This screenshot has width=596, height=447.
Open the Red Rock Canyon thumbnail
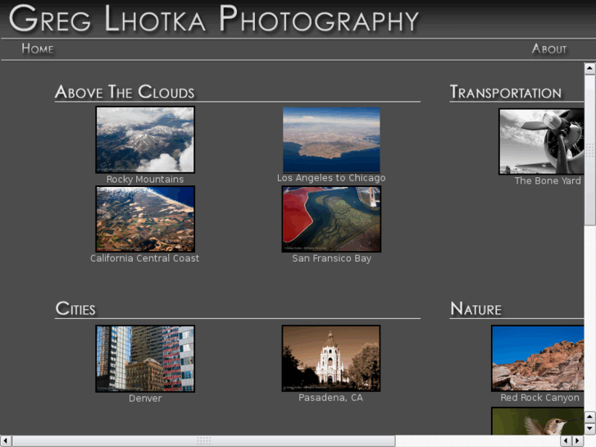538,358
